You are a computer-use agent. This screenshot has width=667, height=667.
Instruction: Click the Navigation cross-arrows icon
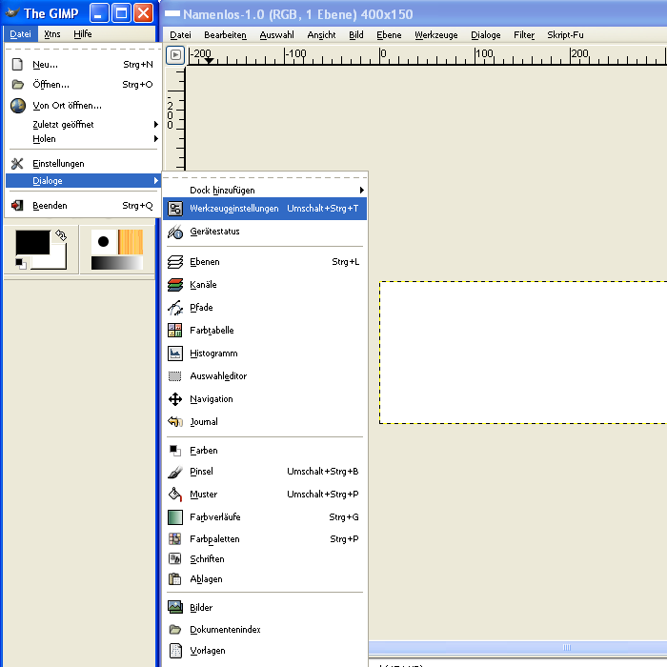[x=174, y=399]
